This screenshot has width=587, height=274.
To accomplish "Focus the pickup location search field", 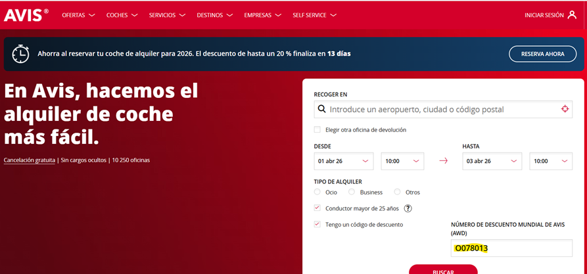I will pyautogui.click(x=443, y=109).
